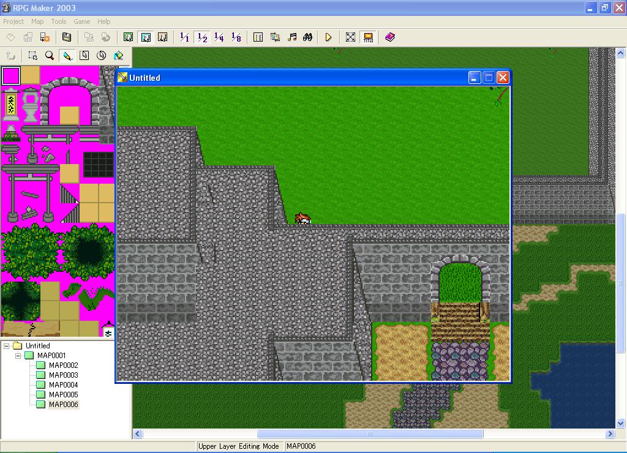The width and height of the screenshot is (627, 453).
Task: Switch to Event Layer editing mode
Action: point(163,37)
